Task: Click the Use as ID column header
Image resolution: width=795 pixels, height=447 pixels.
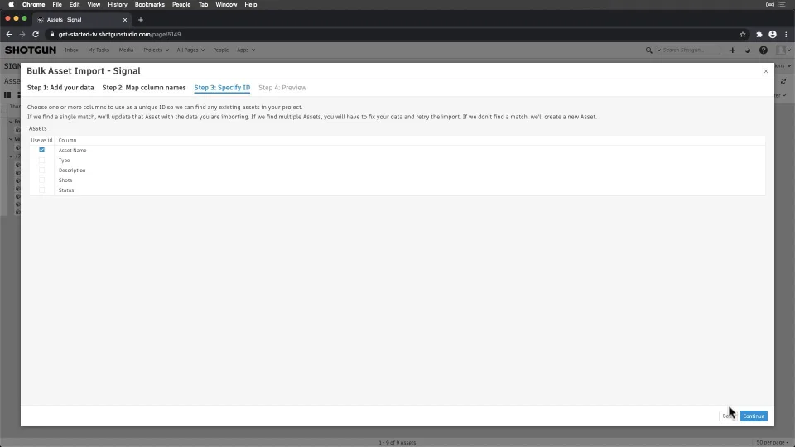Action: coord(41,141)
